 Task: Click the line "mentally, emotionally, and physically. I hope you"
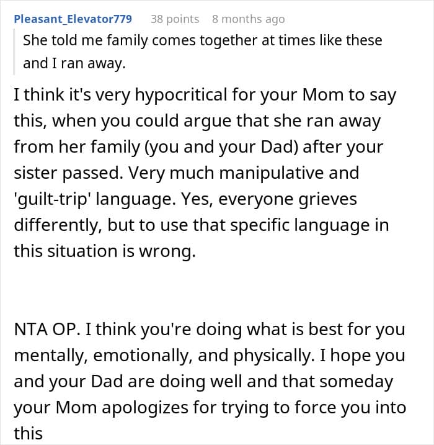click(210, 355)
